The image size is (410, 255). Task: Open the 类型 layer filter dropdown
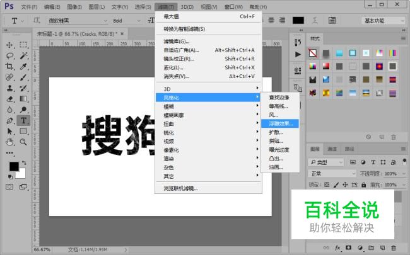326,162
